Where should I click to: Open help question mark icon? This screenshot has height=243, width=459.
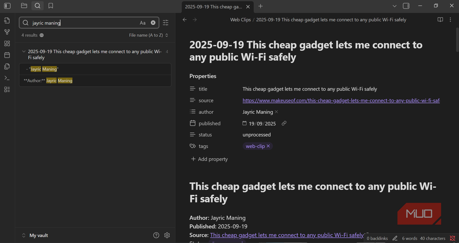156,235
